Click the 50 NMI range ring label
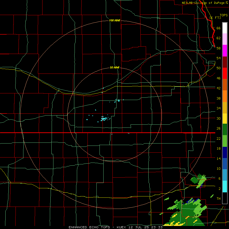Screen dimensions: 229x229 tap(114, 67)
